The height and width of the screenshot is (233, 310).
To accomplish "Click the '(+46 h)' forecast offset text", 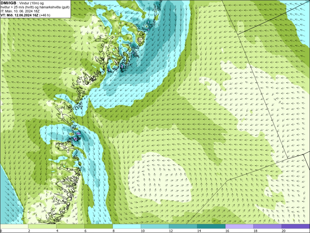I will pos(45,15).
